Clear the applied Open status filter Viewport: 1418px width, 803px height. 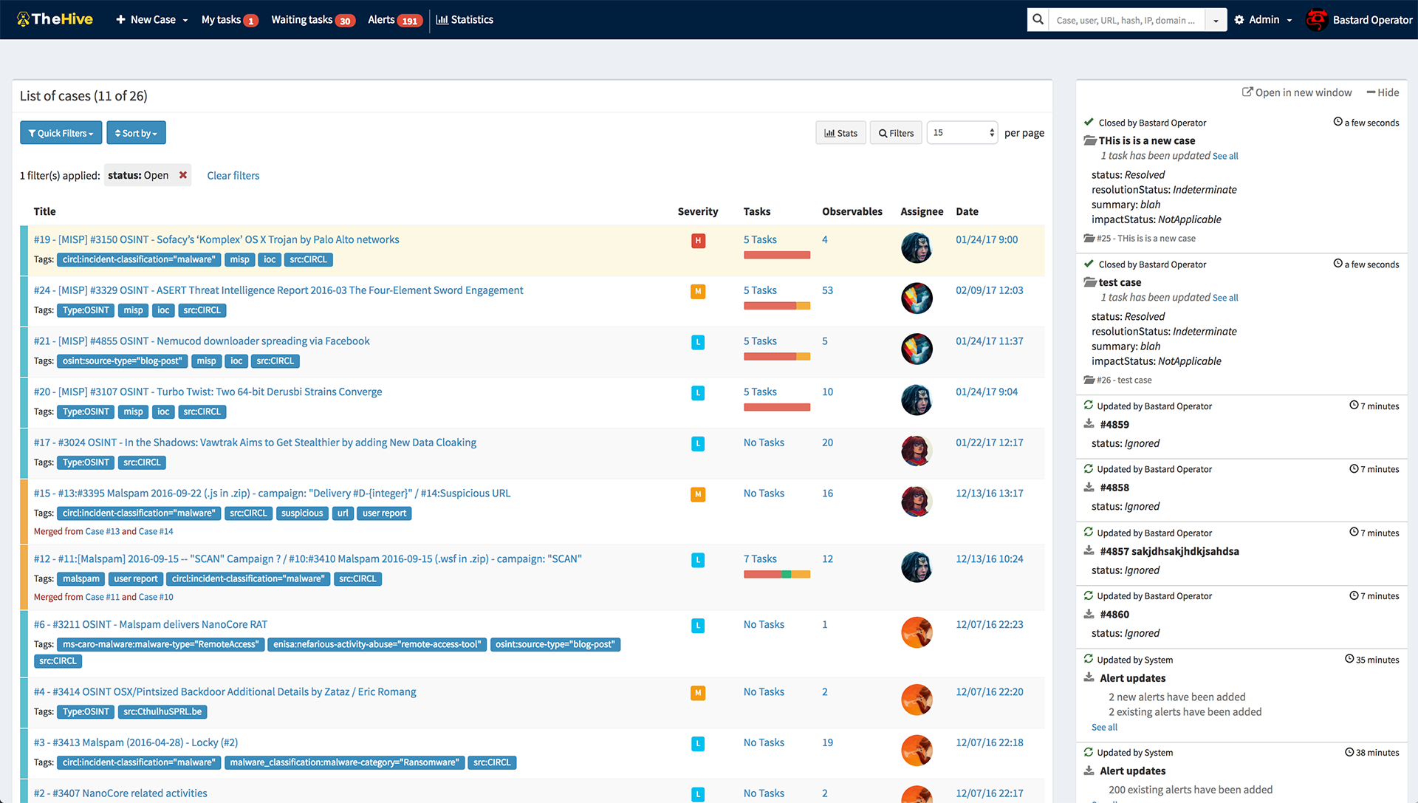(x=183, y=175)
